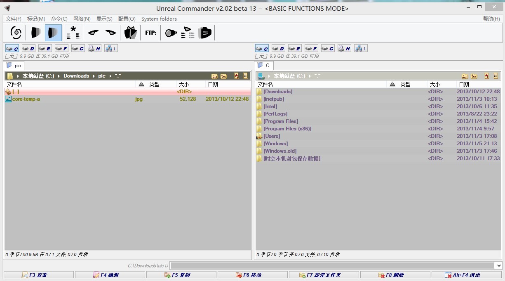This screenshot has width=505, height=281.
Task: Switch right panel to drive C
Action: click(262, 48)
